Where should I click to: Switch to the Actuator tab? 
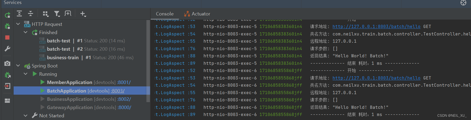(x=197, y=14)
